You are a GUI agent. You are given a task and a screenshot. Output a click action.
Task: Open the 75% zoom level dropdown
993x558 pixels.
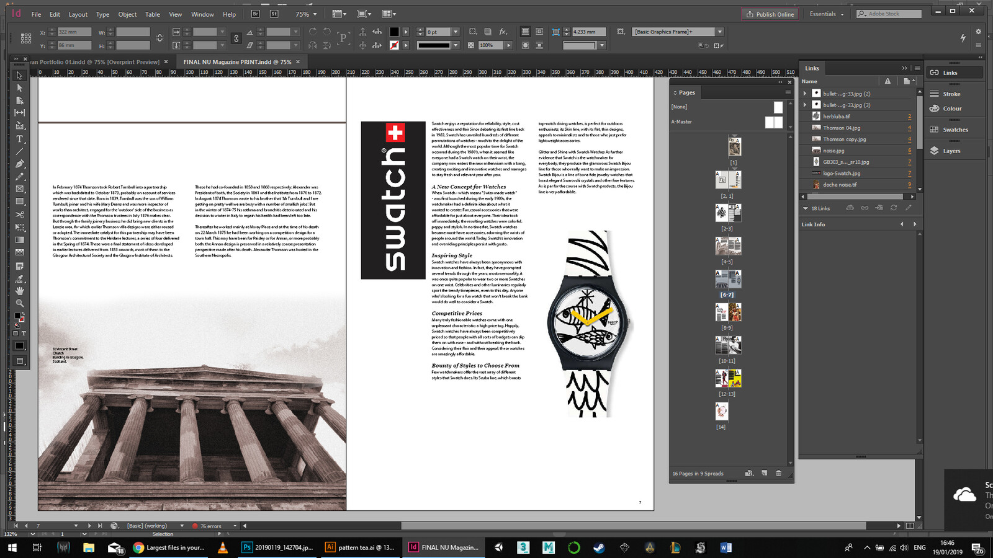click(315, 14)
